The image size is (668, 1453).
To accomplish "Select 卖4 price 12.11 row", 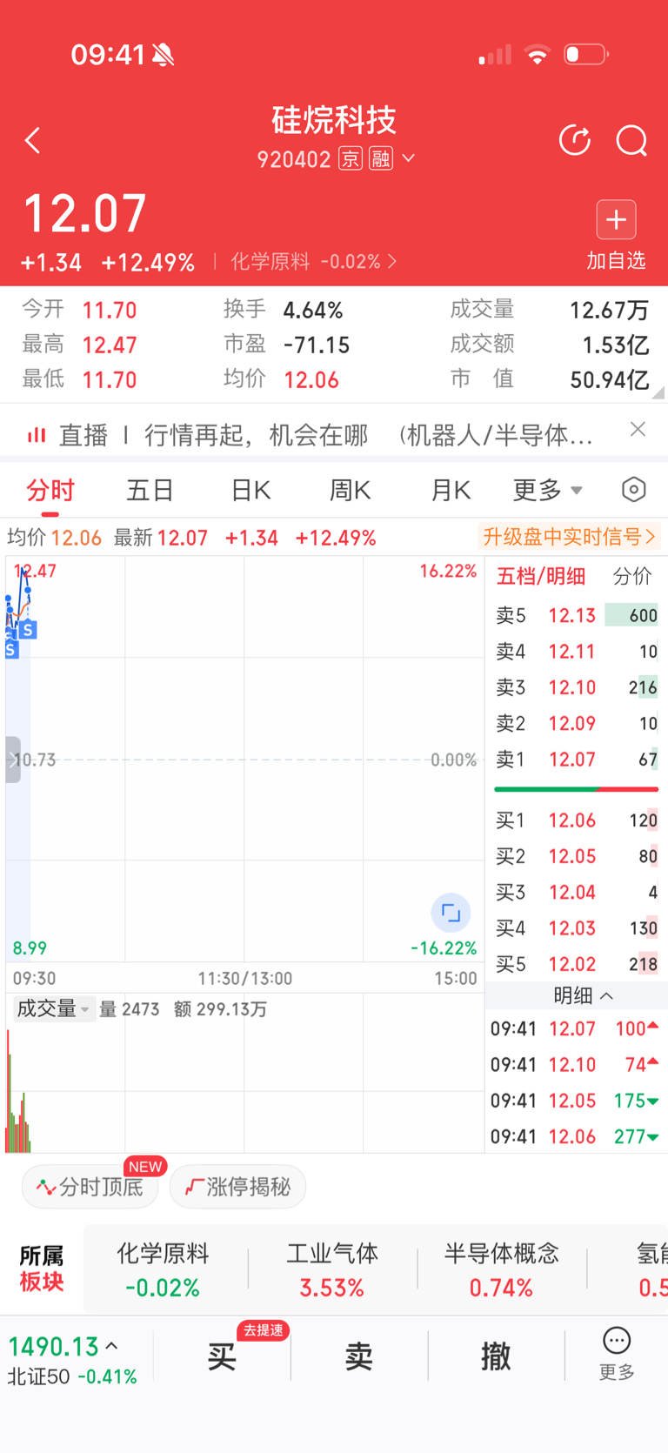I will coord(576,651).
